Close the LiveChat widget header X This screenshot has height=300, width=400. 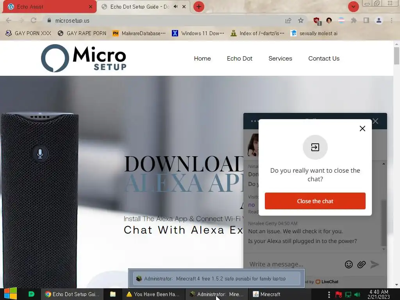pos(375,121)
